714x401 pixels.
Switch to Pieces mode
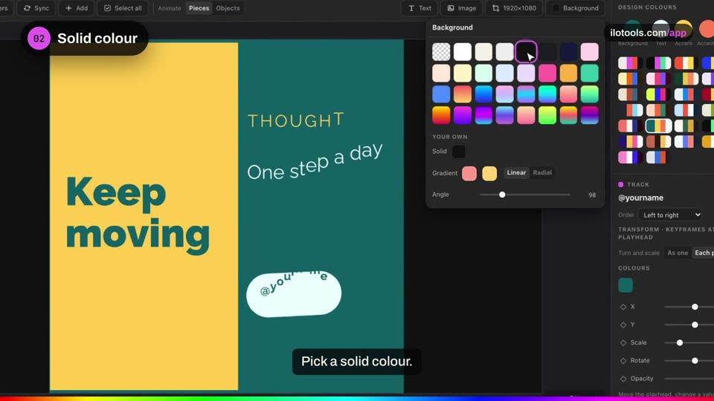pos(199,8)
